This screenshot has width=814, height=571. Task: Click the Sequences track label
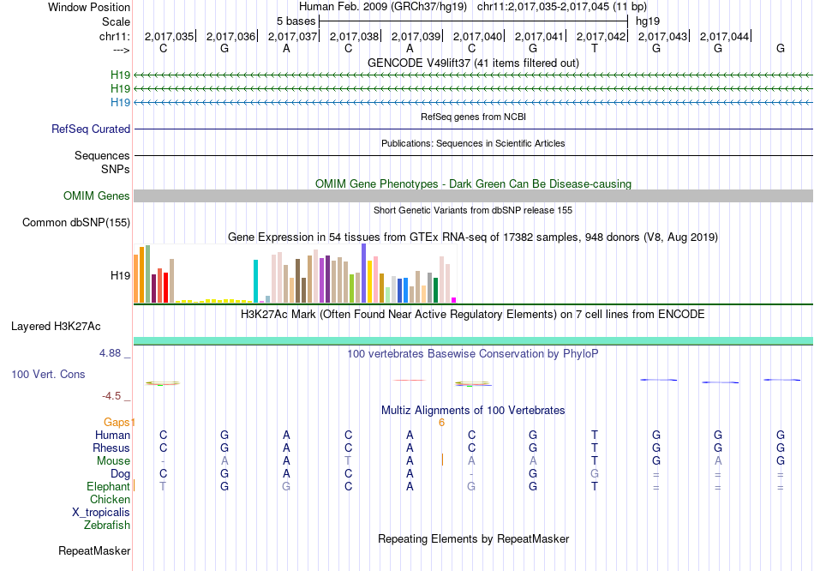[102, 155]
